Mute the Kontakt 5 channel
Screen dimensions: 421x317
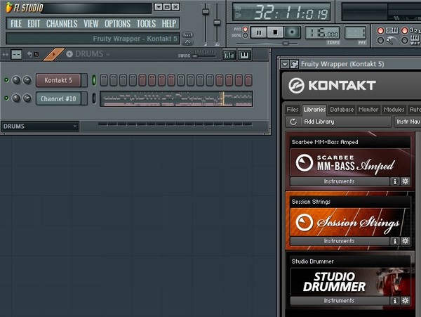[6, 80]
